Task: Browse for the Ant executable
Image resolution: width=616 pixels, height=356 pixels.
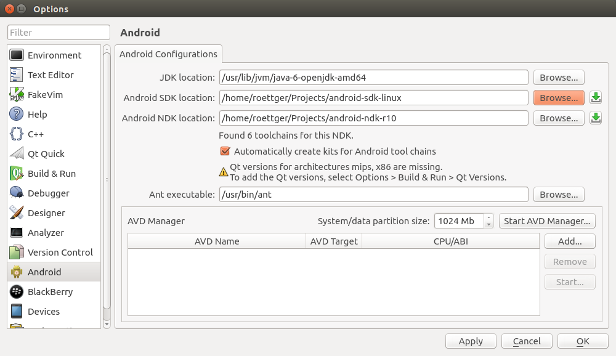Action: tap(559, 195)
